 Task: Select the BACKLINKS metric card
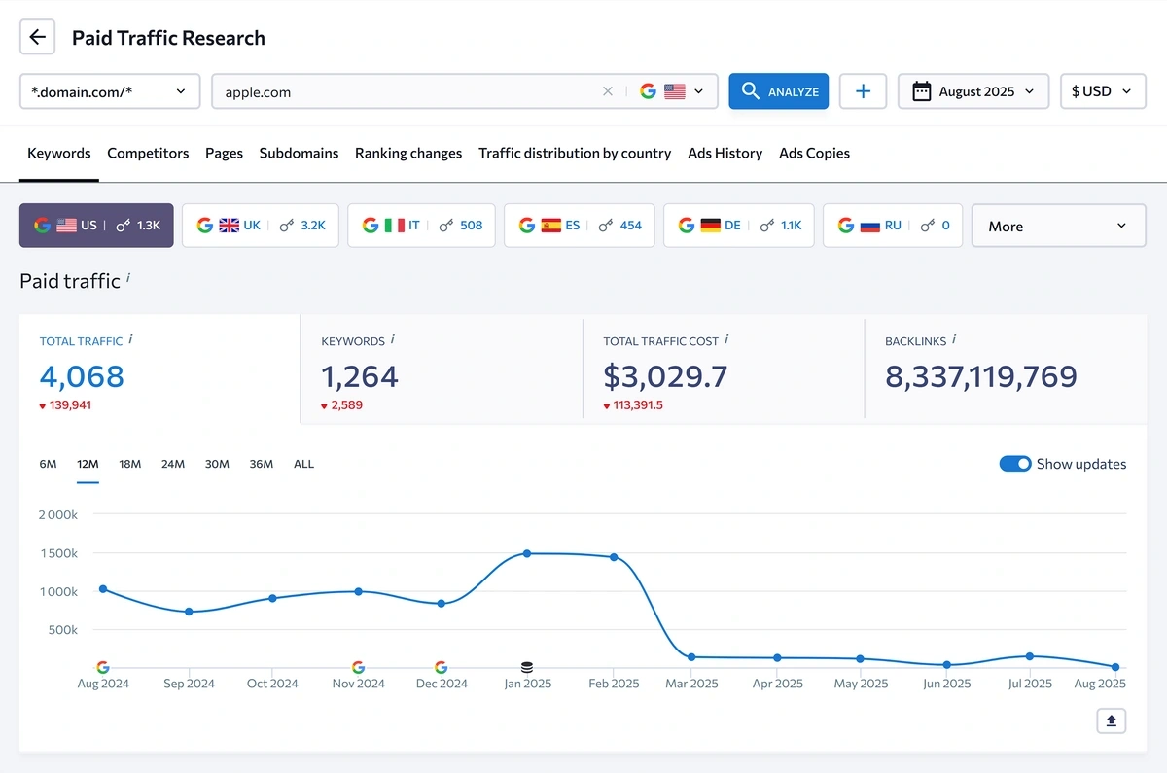tap(1006, 369)
